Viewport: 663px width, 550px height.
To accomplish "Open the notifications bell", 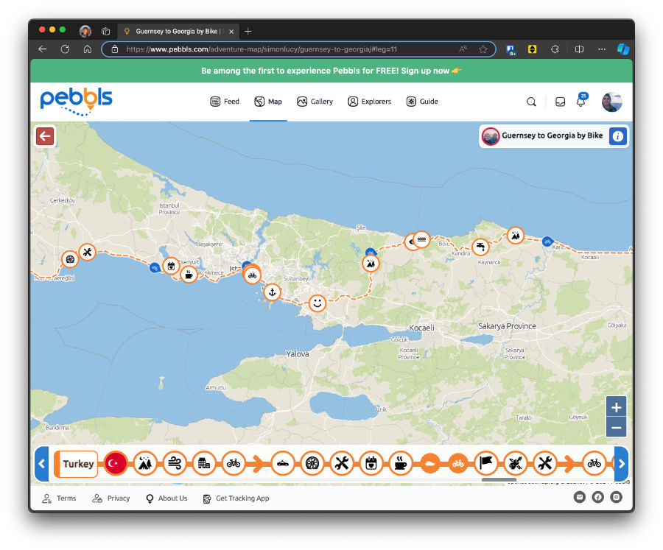I will tap(581, 102).
